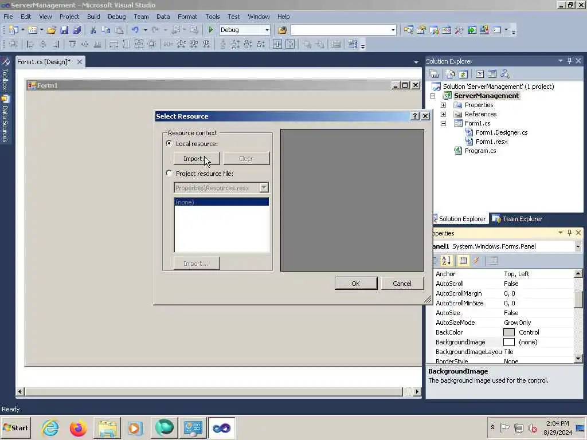Click the BackgroundImage (none) swatch
Viewport: 587px width, 440px height.
[509, 342]
